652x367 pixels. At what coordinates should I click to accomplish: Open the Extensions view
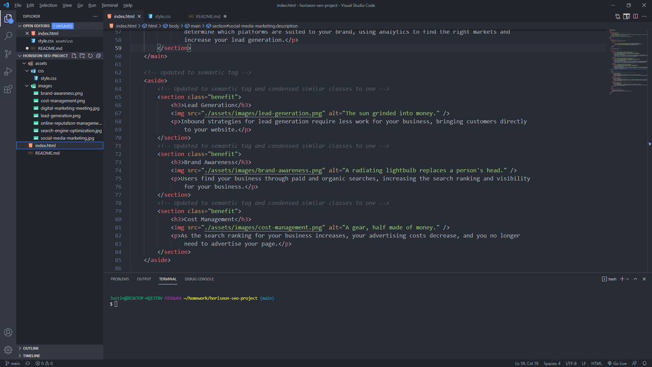click(x=8, y=89)
